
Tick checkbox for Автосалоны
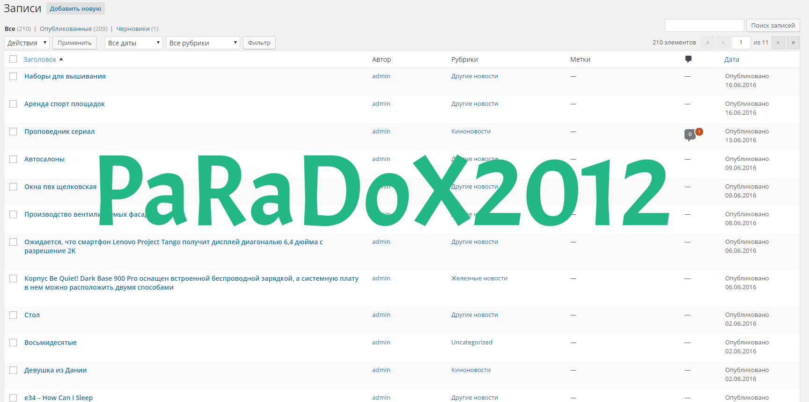(x=13, y=159)
